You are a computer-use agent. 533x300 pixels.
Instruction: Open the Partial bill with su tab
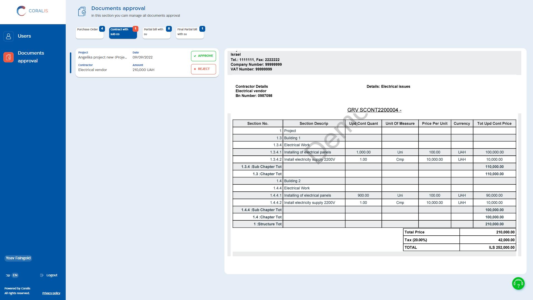click(x=154, y=33)
